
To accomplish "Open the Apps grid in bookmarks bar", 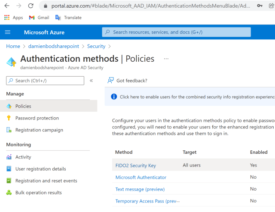I will (x=13, y=18).
